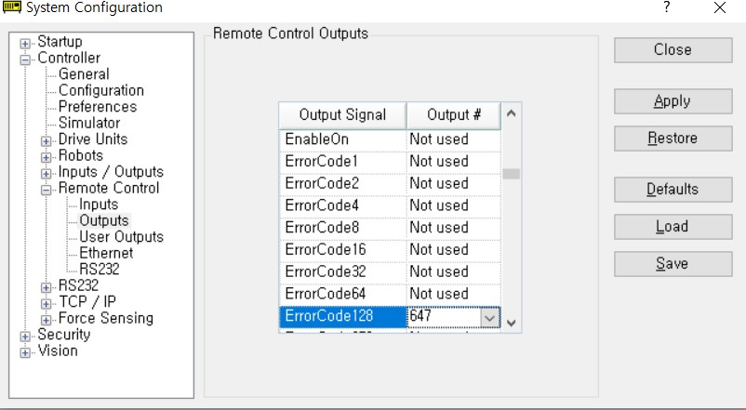This screenshot has width=746, height=410.
Task: Collapse the Remote Control node
Action: click(46, 190)
